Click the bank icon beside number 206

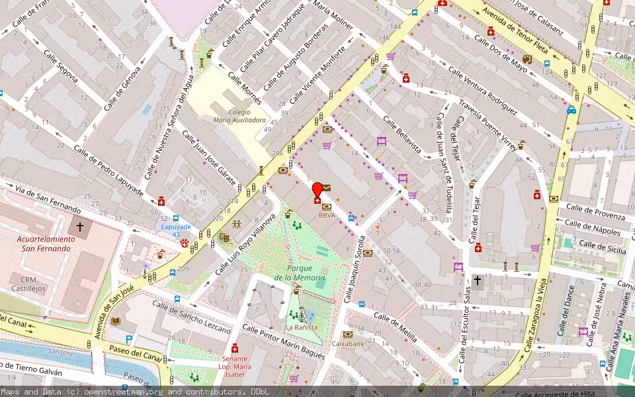(x=282, y=171)
